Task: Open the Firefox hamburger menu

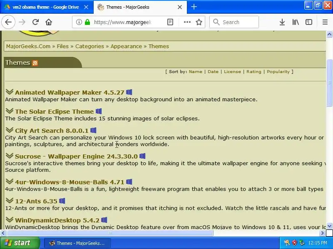Action: click(x=325, y=22)
